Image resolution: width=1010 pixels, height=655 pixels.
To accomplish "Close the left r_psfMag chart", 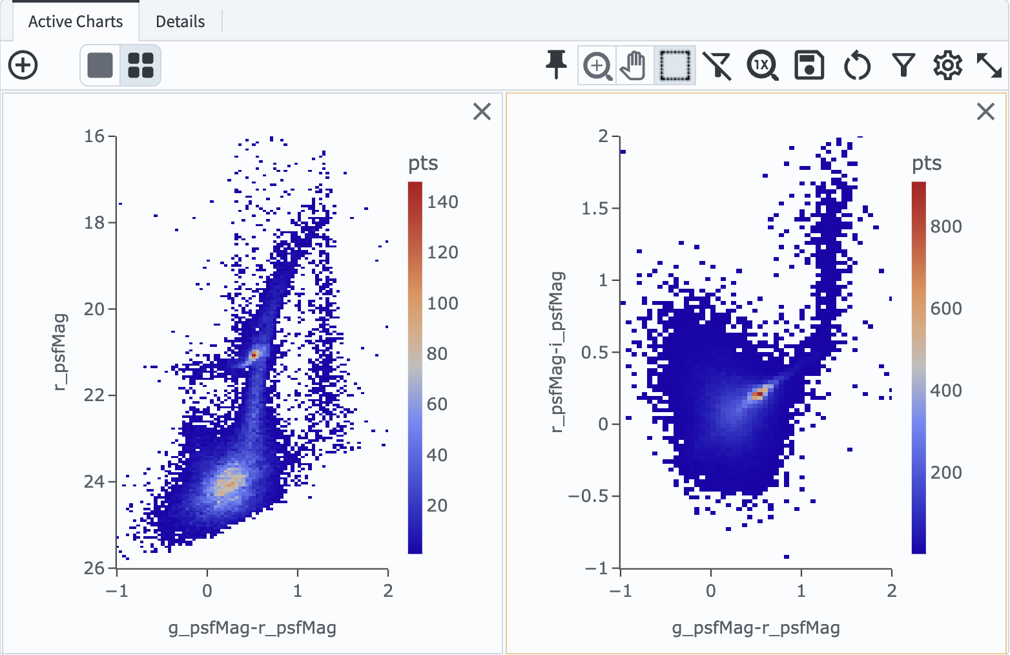I will [481, 112].
